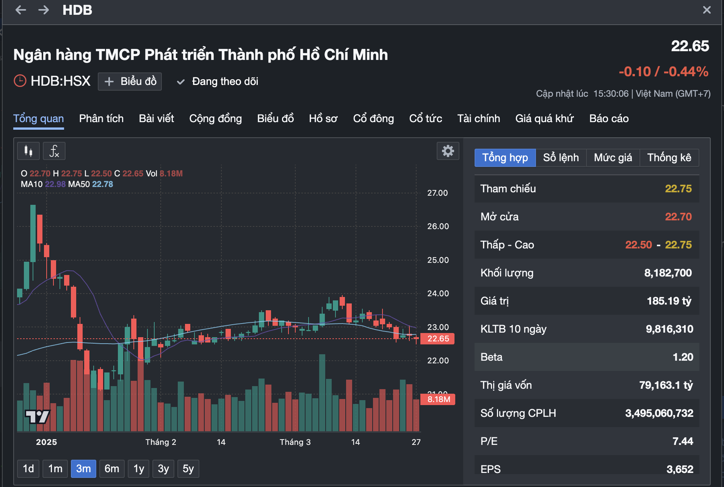Switch chart range to 6m

112,468
